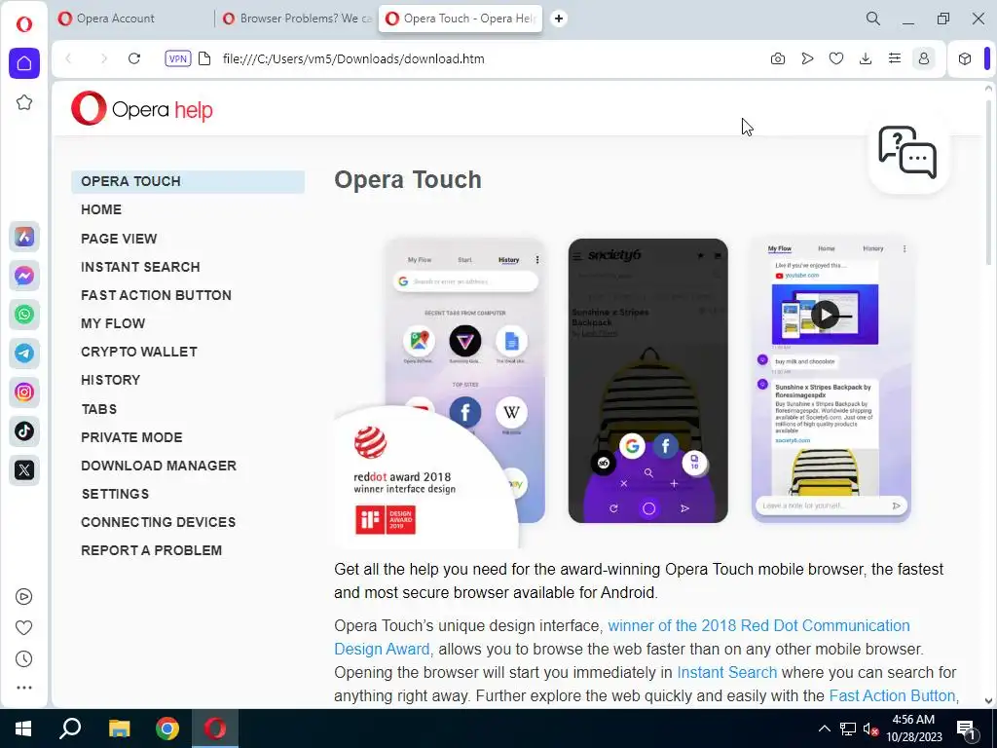The height and width of the screenshot is (748, 997).
Task: Open Aria AI sidebar icon
Action: click(x=24, y=237)
